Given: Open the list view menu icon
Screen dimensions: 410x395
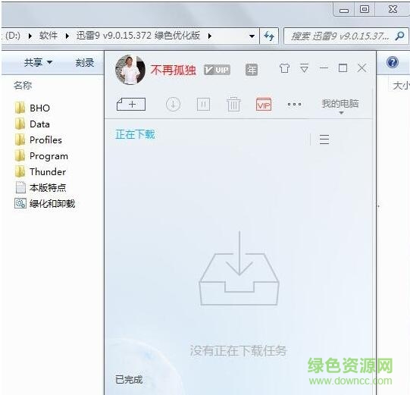Looking at the screenshot, I should pos(324,140).
